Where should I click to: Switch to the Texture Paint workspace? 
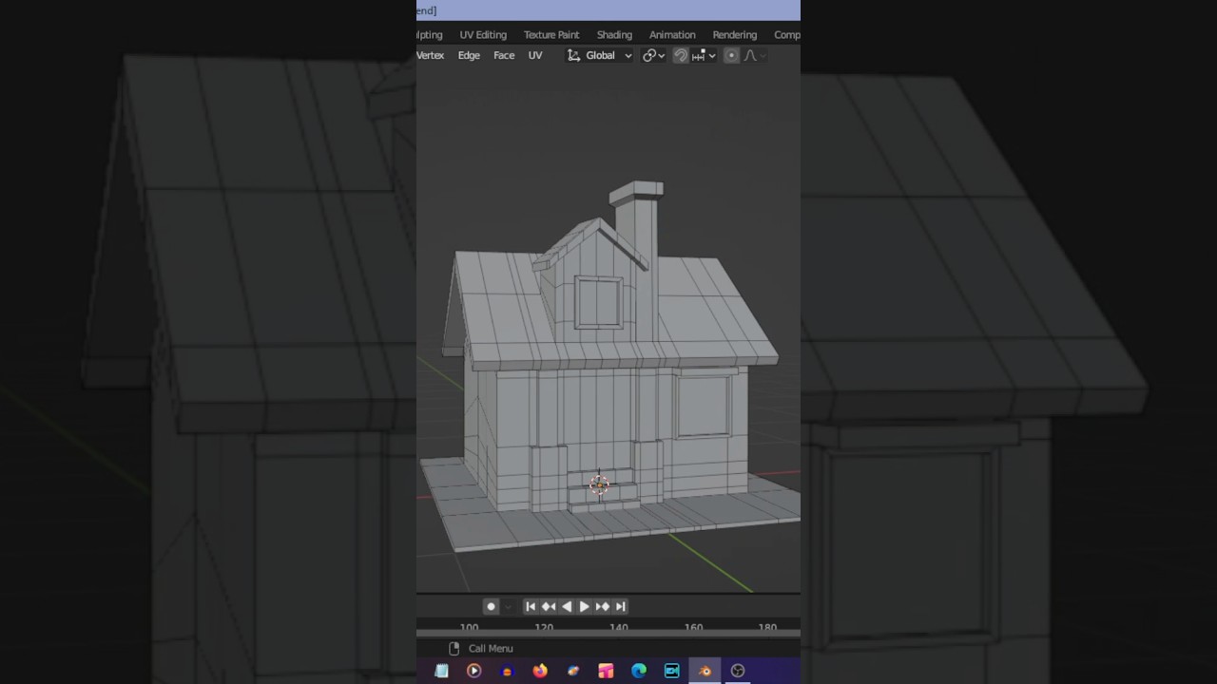click(x=551, y=34)
